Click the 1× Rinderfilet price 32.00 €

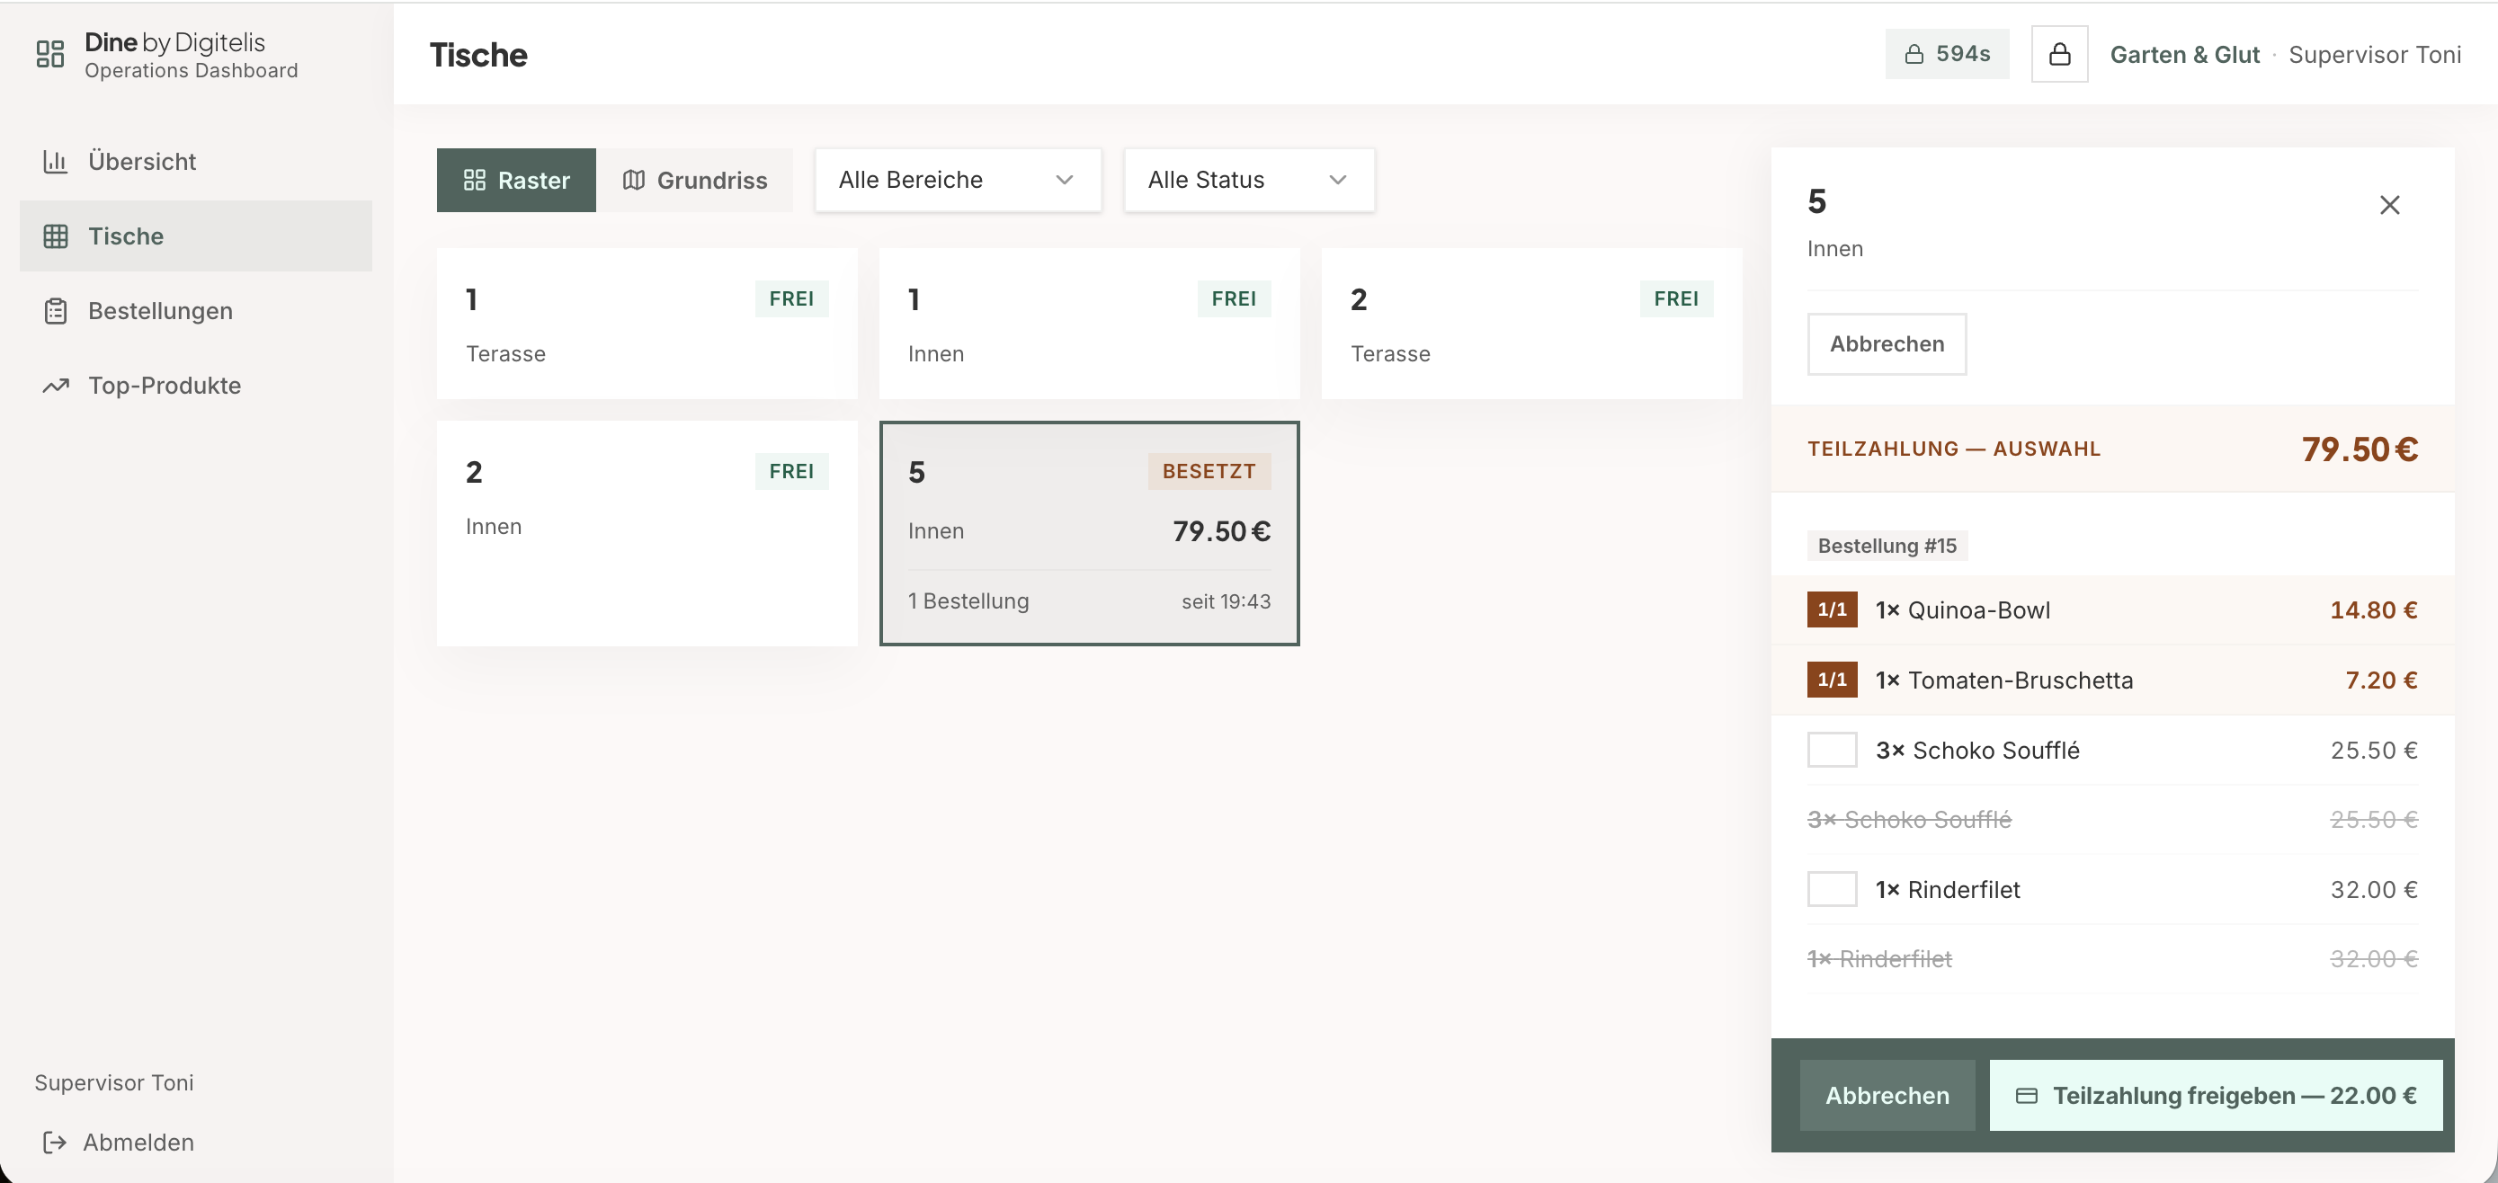(2374, 889)
